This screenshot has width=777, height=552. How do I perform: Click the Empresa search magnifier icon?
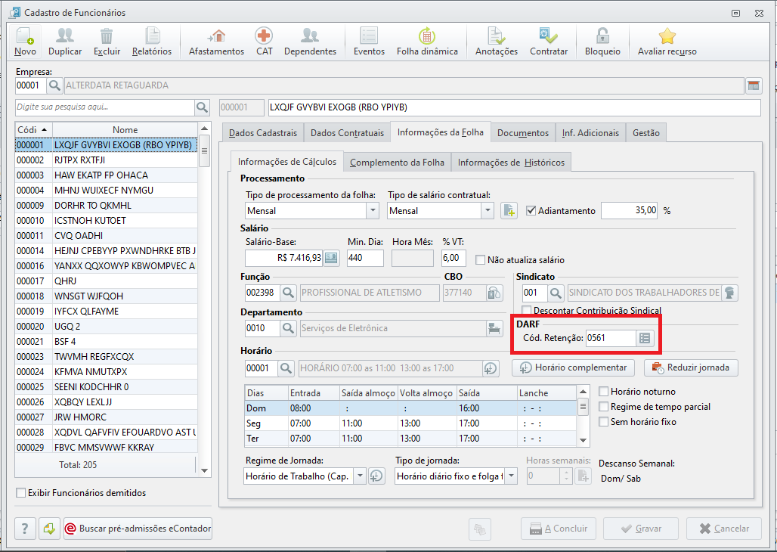point(54,85)
